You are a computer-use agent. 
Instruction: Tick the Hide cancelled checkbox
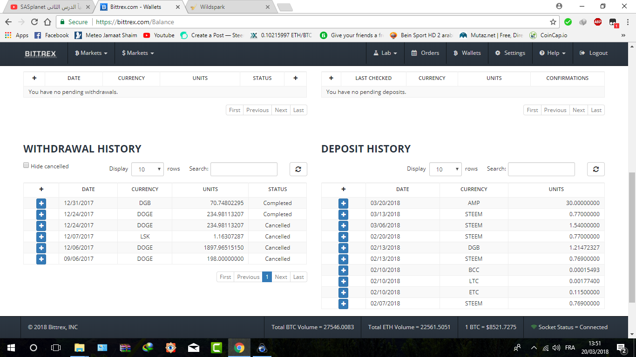pyautogui.click(x=26, y=165)
